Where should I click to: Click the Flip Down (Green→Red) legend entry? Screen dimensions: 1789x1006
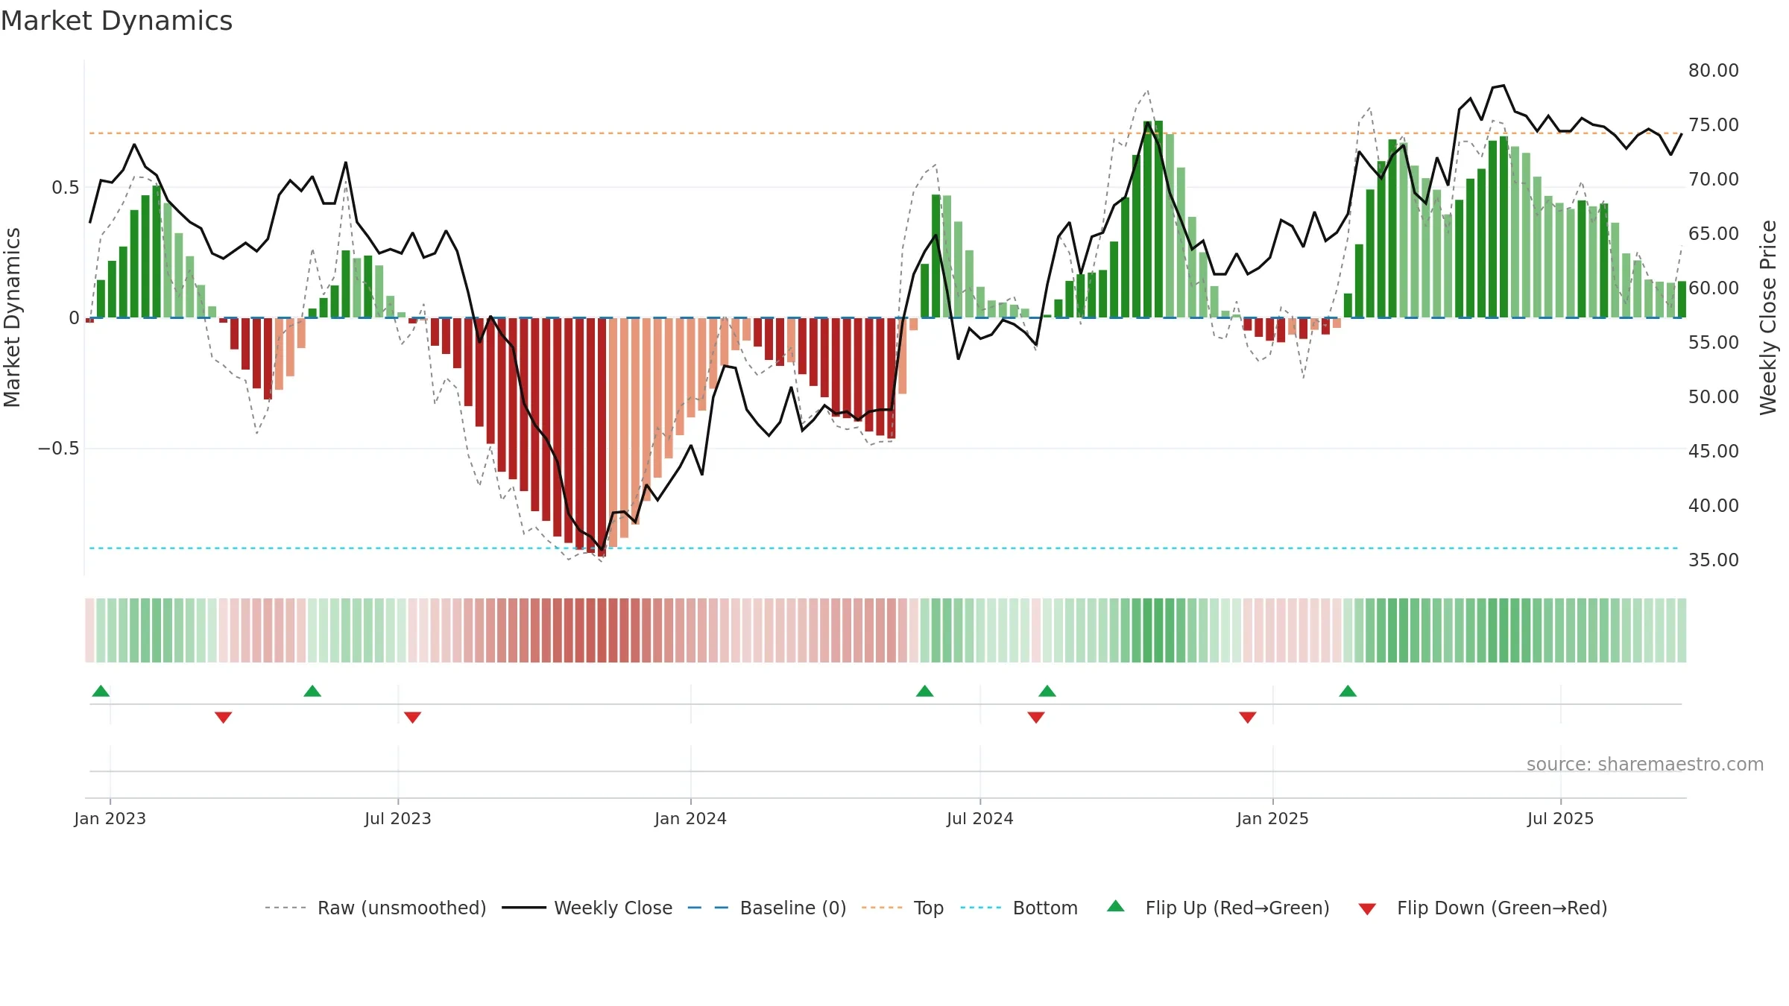tap(1482, 908)
